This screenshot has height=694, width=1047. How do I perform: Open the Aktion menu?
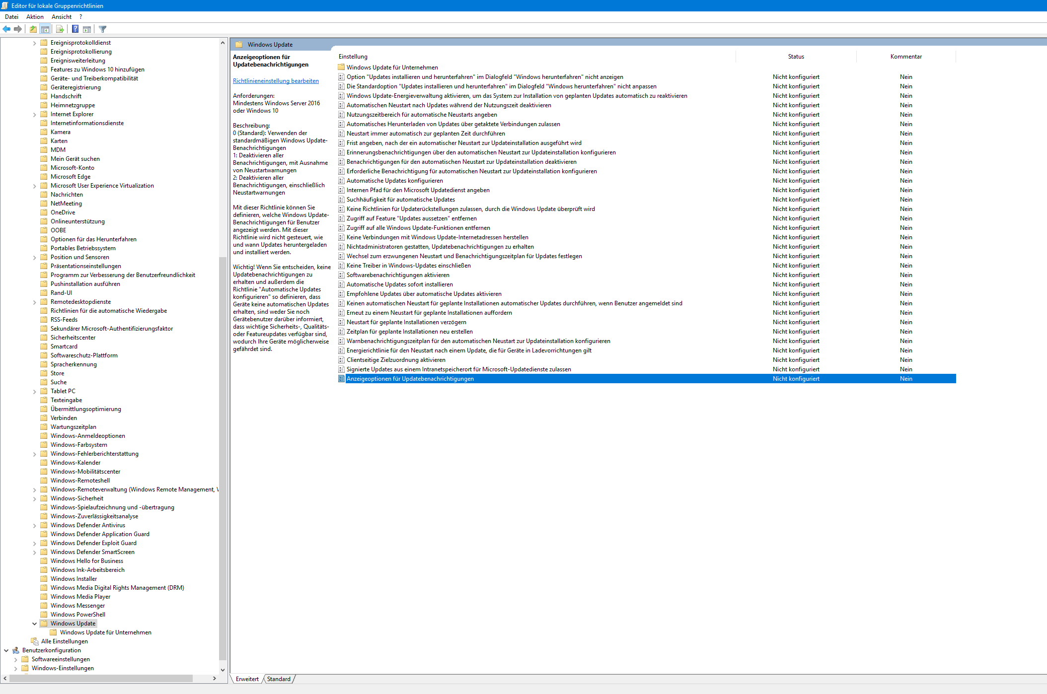35,17
